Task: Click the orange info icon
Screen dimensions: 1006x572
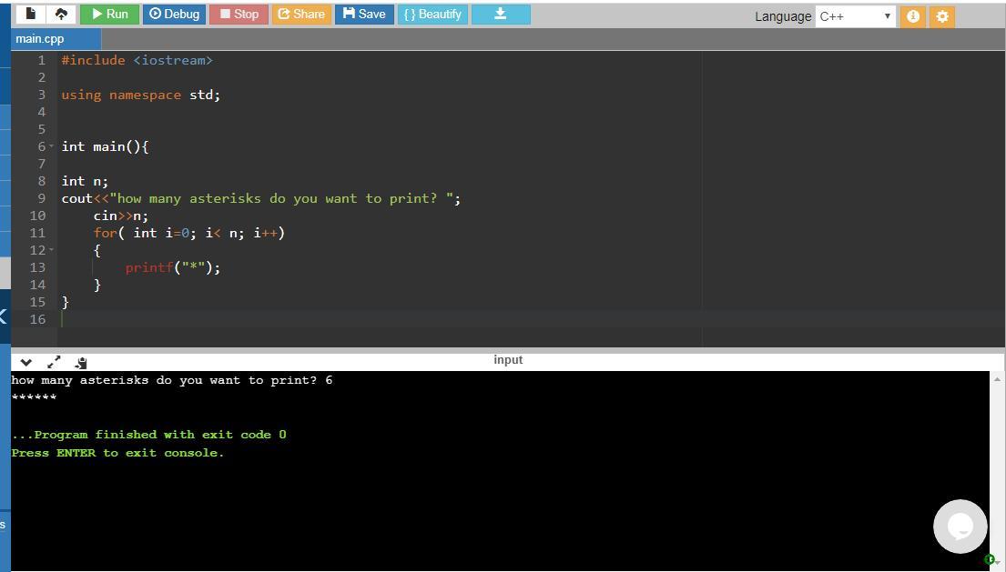Action: [x=912, y=16]
